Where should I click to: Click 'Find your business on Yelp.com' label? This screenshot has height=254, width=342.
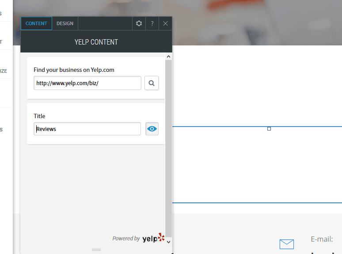[74, 70]
